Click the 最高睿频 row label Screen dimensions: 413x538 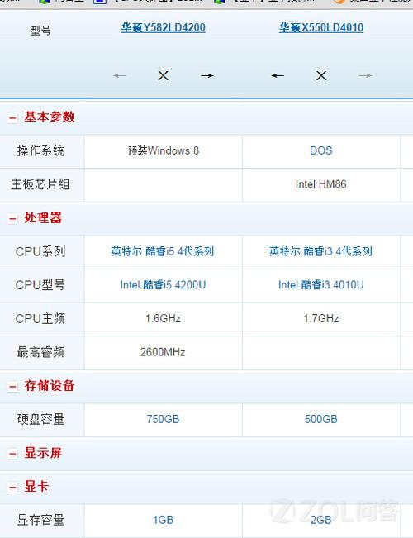tap(40, 352)
